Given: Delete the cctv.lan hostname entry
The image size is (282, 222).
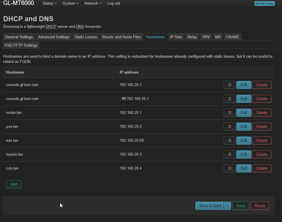Looking at the screenshot, I should 261,168.
